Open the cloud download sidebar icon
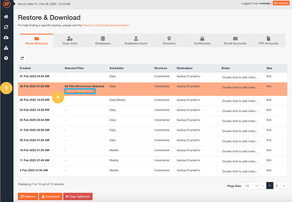292x202 pixels. [x=6, y=38]
